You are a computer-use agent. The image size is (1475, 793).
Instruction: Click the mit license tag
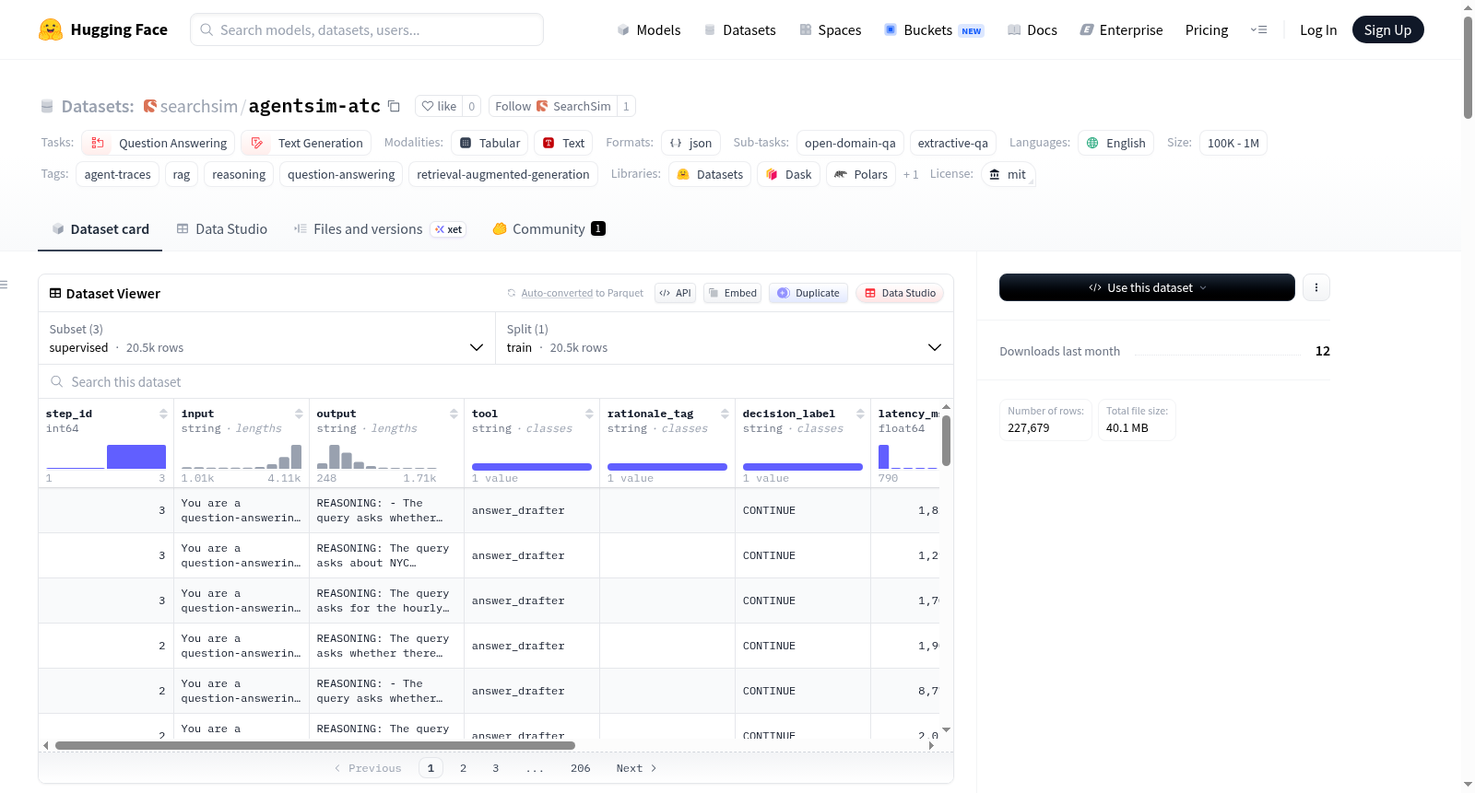coord(1008,174)
